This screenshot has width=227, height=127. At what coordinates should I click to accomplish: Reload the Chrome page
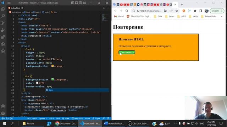pos(127,11)
